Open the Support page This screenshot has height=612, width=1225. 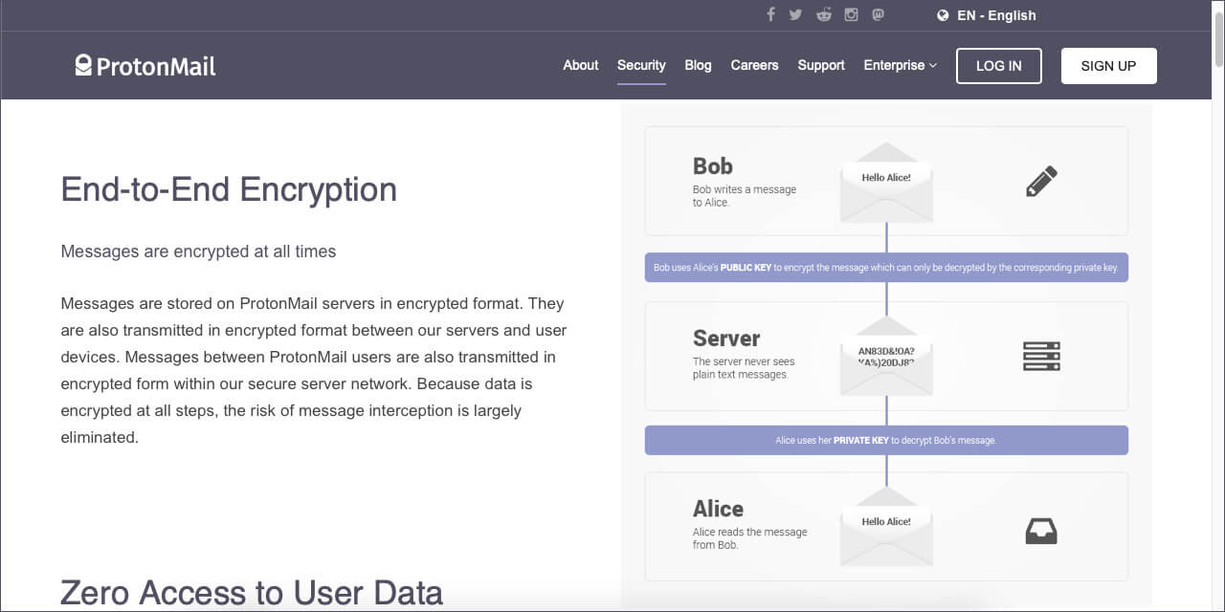coord(821,65)
